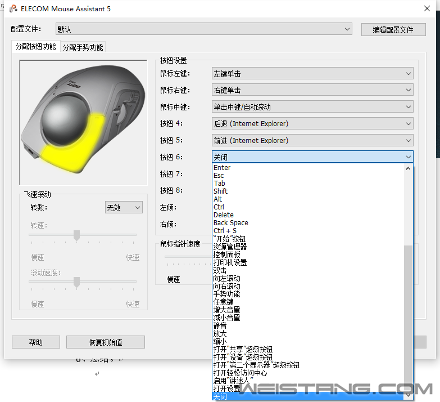Image resolution: width=440 pixels, height=402 pixels.
Task: Select highlighted 关闭 entry in list
Action: [x=308, y=396]
